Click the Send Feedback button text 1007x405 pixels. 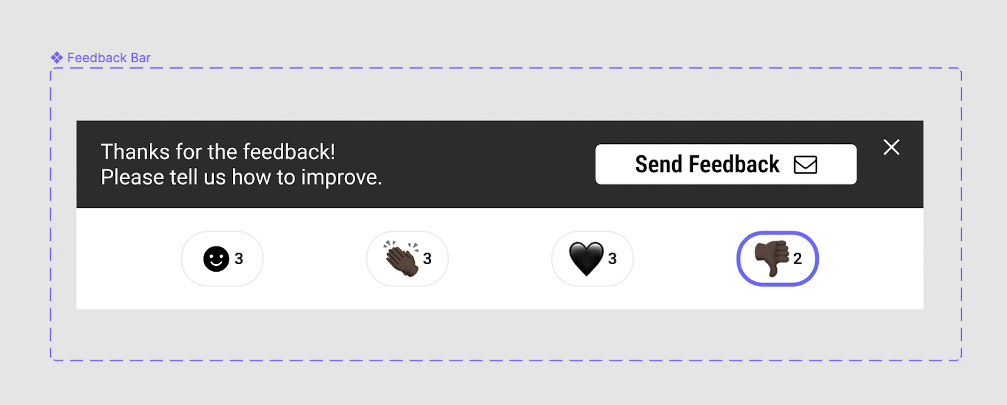(x=707, y=164)
